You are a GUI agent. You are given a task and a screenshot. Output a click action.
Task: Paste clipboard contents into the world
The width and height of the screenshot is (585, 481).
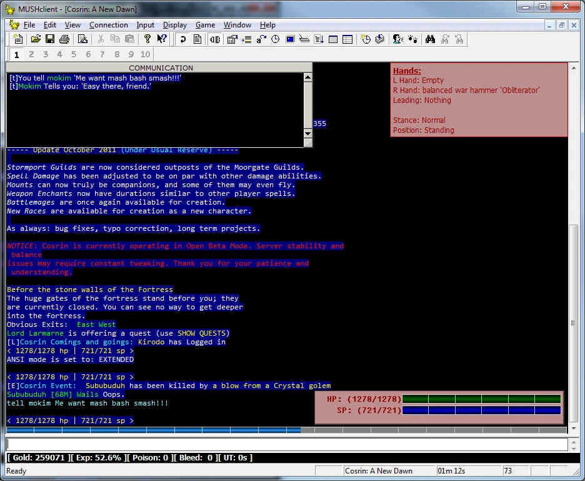pos(129,39)
